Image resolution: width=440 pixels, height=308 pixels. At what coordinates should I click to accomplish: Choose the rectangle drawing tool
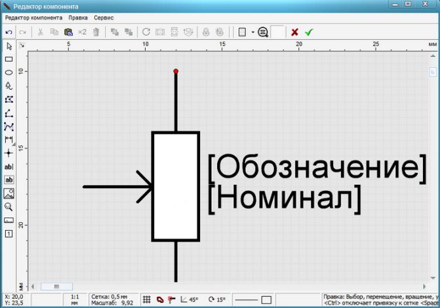pos(9,59)
